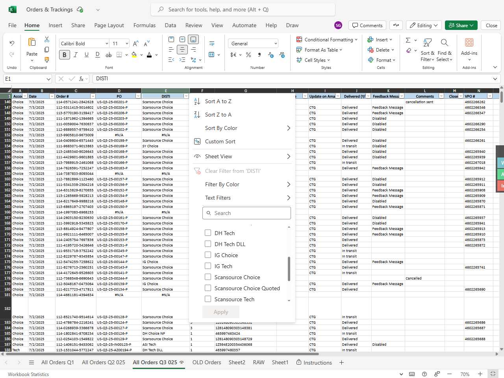
Task: Toggle Bold formatting
Action: click(x=65, y=55)
